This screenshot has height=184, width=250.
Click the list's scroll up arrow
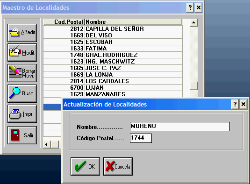[193, 22]
